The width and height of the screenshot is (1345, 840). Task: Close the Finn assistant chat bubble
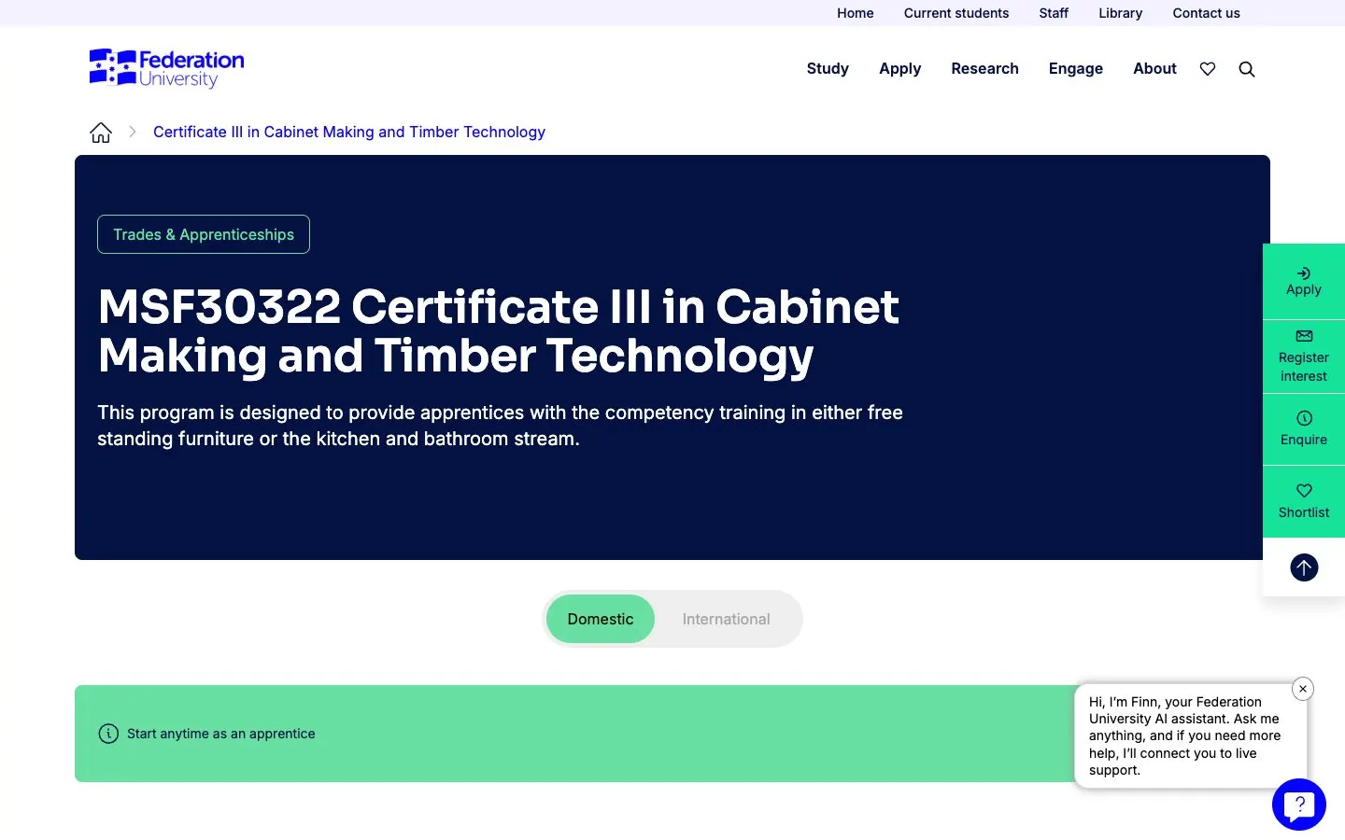tap(1303, 689)
